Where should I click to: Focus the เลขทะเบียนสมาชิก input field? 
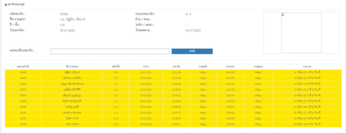110,51
